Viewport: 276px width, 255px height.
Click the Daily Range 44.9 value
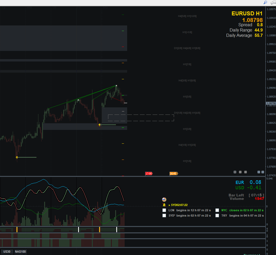coord(259,30)
